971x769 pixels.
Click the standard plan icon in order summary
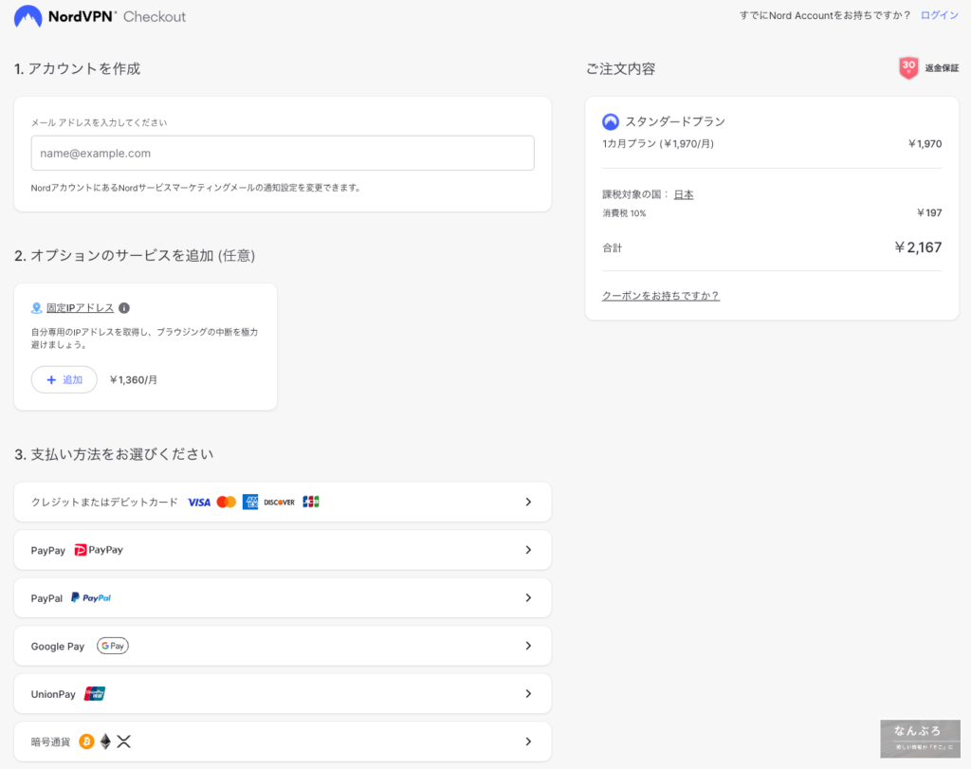click(x=611, y=121)
